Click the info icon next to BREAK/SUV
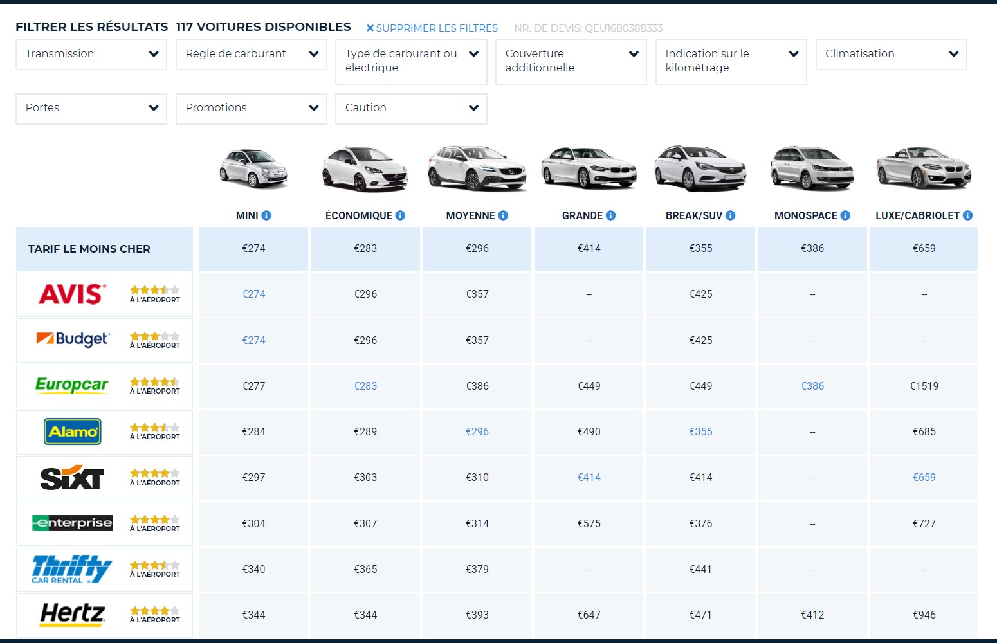 tap(731, 215)
